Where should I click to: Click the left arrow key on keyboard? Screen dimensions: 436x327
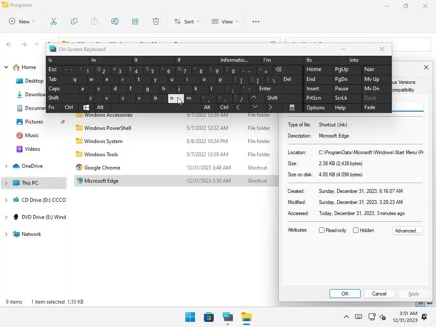(238, 107)
